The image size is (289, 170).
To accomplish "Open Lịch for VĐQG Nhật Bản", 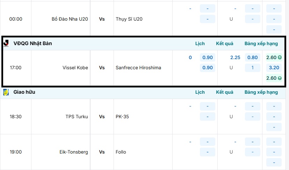I will [200, 44].
